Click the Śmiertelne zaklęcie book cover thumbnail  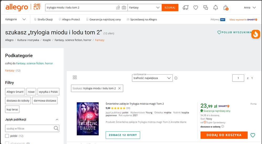(88, 119)
